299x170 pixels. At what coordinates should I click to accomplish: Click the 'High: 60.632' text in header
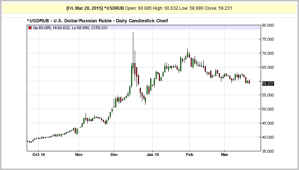click(x=165, y=8)
